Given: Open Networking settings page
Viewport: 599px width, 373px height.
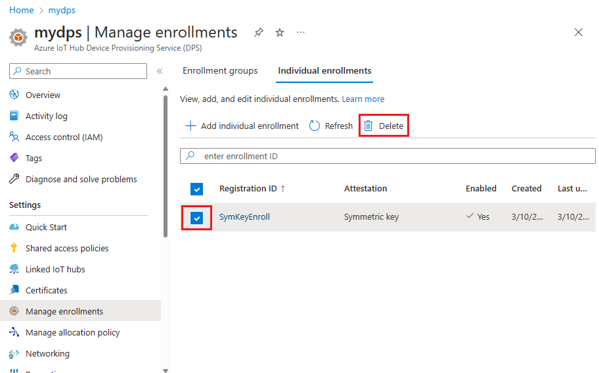Looking at the screenshot, I should (47, 353).
